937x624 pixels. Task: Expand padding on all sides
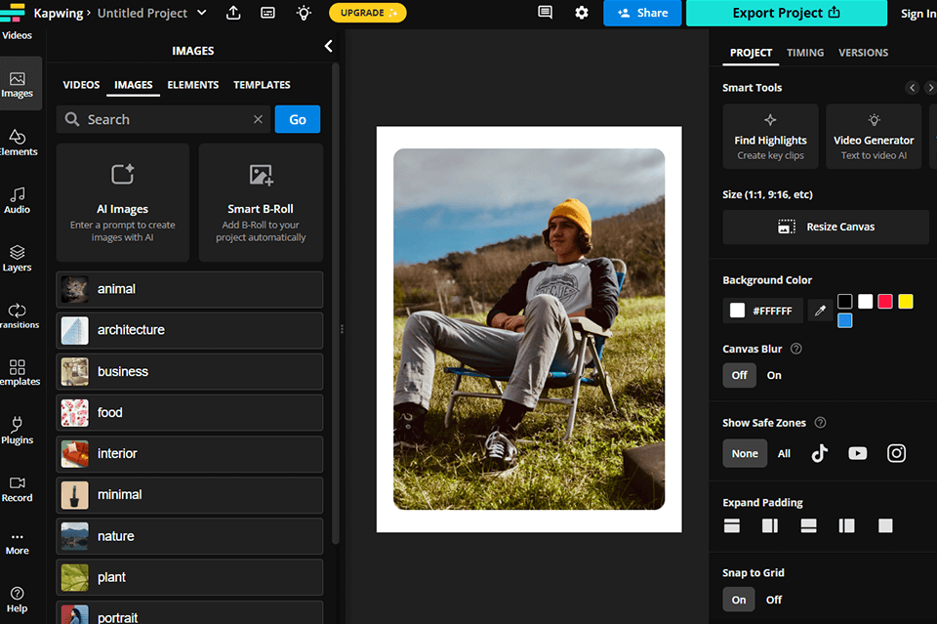pos(885,525)
